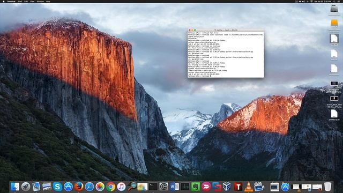Image resolution: width=343 pixels, height=193 pixels.
Task: Launch Firefox from the Dock
Action: tap(79, 187)
